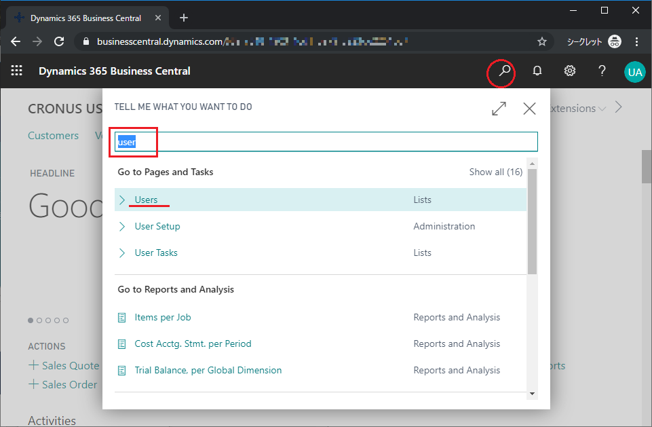Click the Dynamics 365 Business Central title
Image resolution: width=652 pixels, height=427 pixels.
point(115,71)
